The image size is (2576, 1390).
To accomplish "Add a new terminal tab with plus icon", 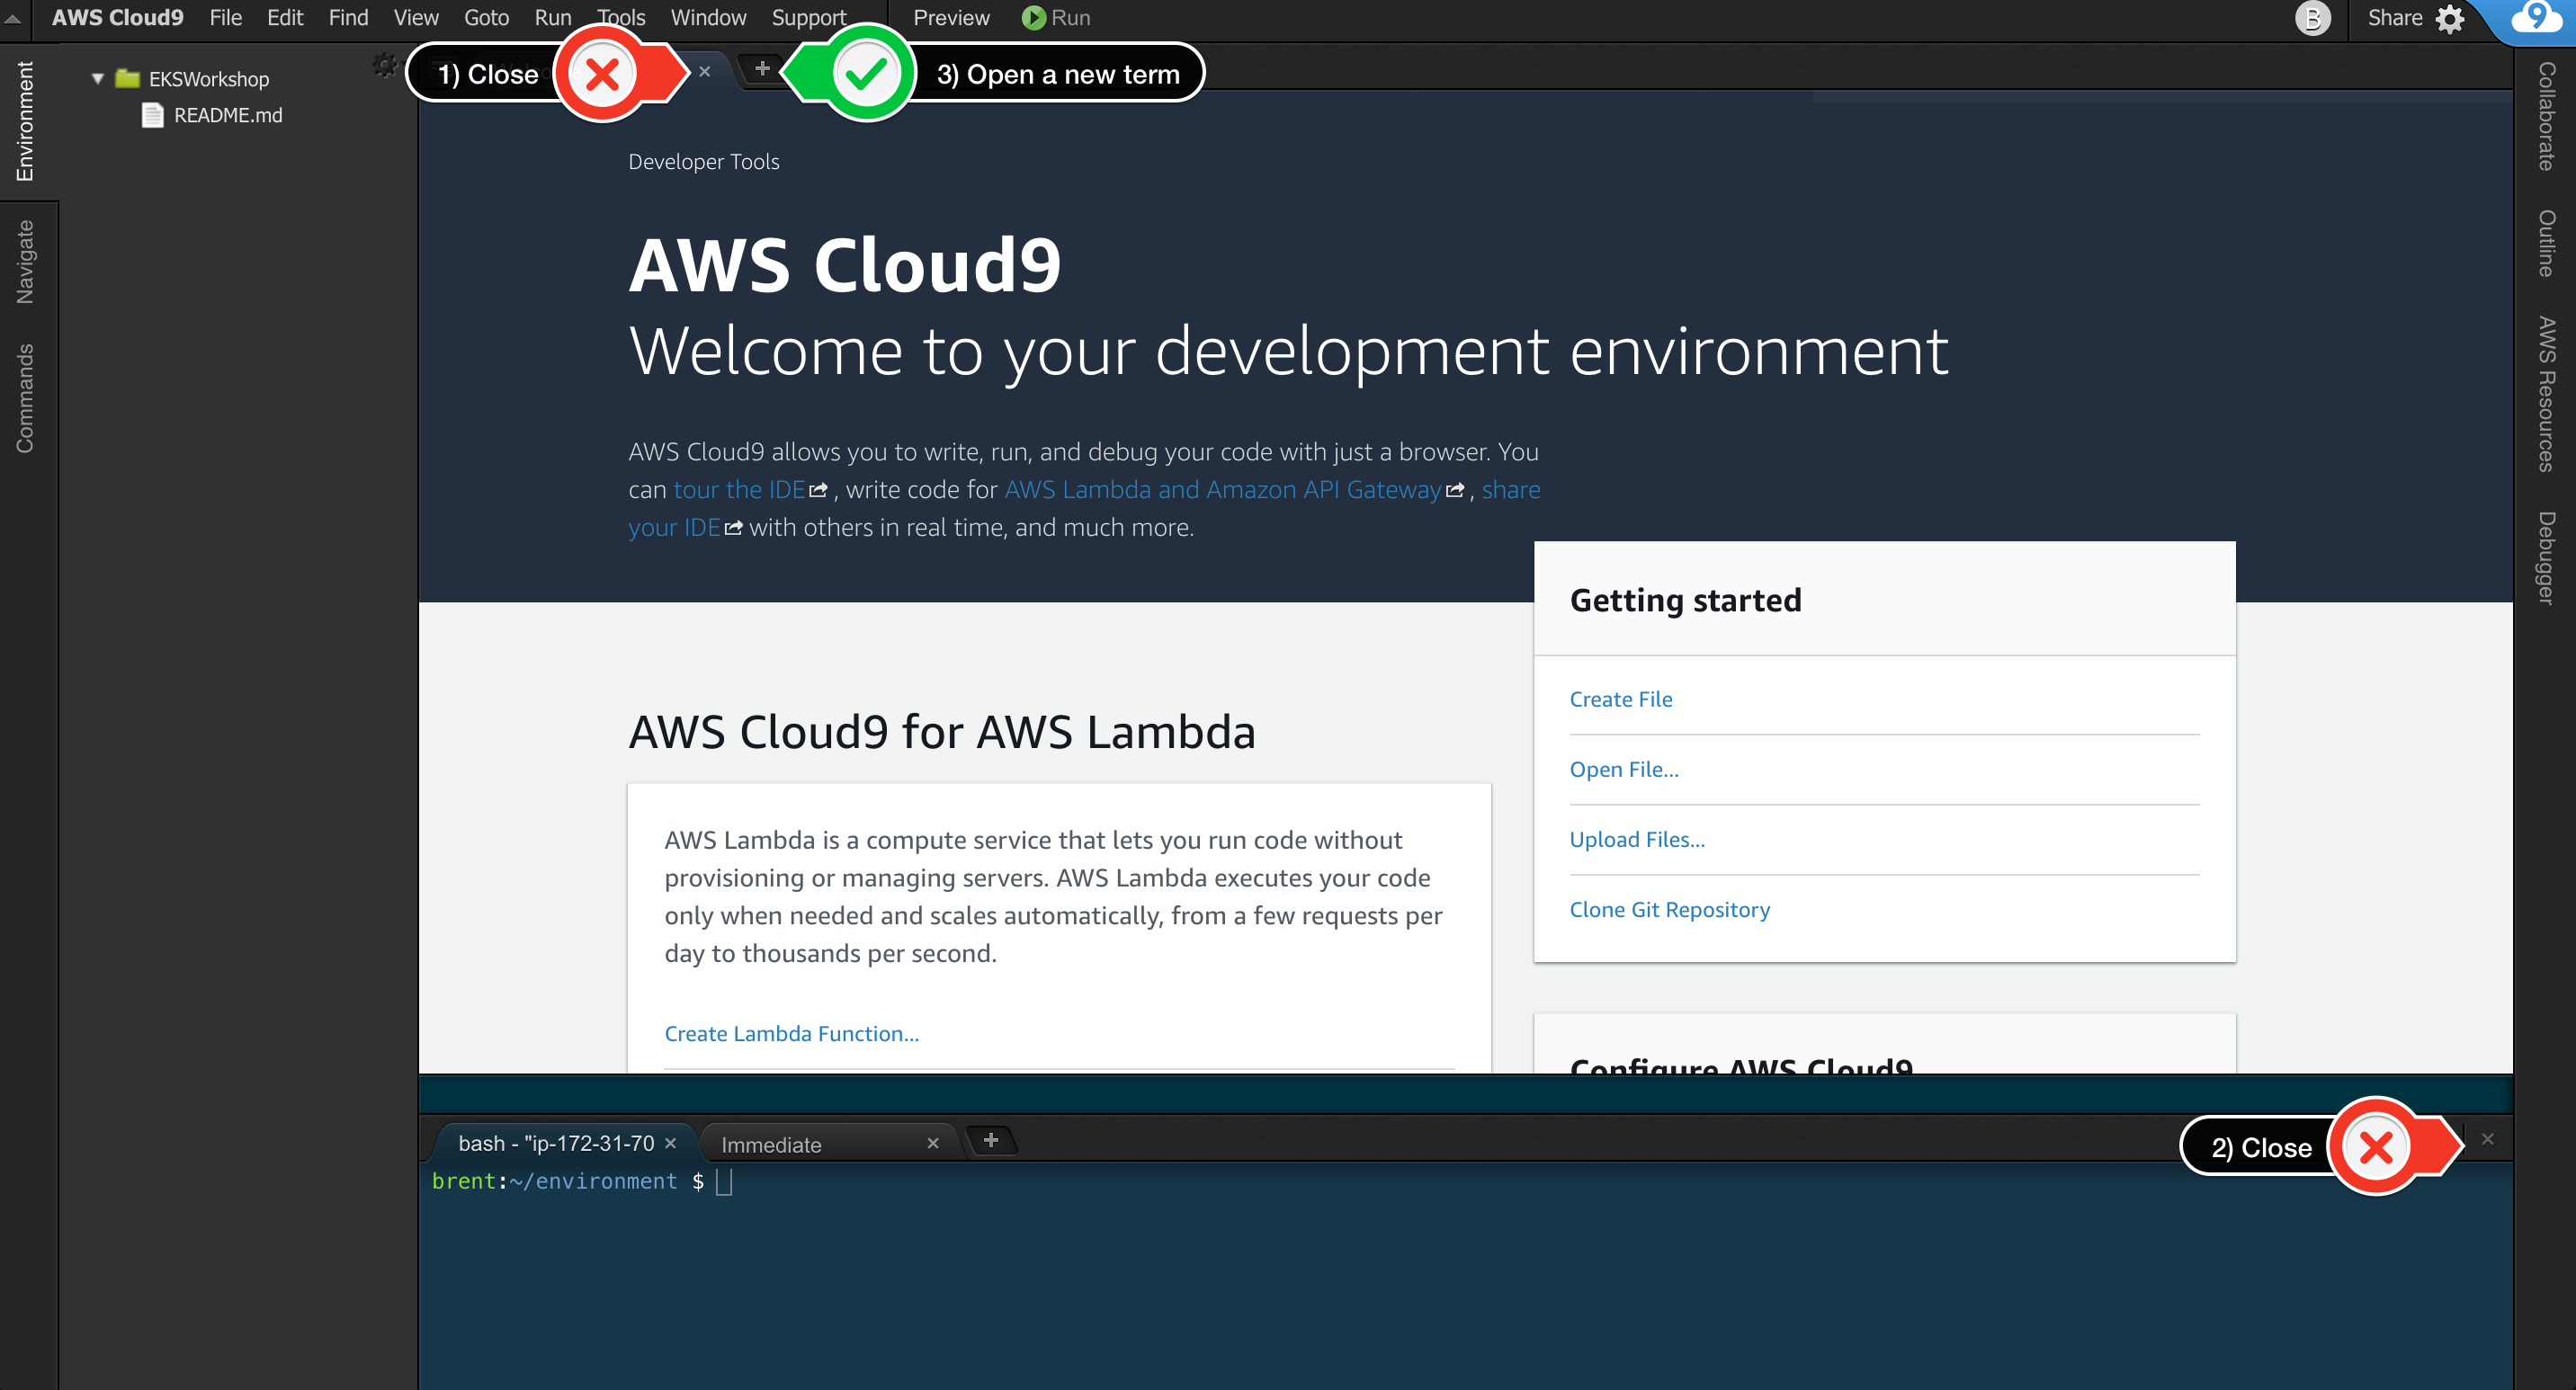I will (990, 1140).
